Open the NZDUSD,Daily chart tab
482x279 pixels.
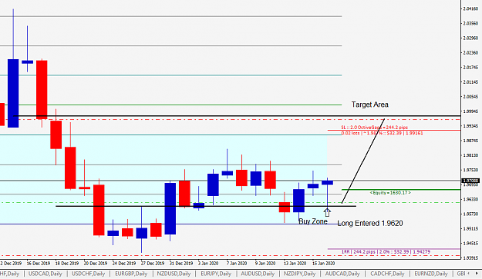[174, 274]
